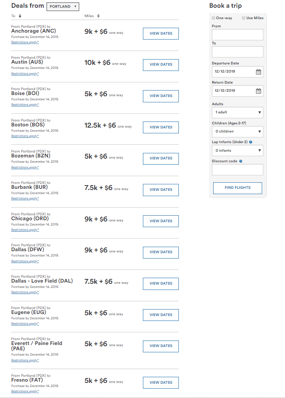Sort deals using the To column arrows
This screenshot has width=285, height=398.
click(x=19, y=15)
